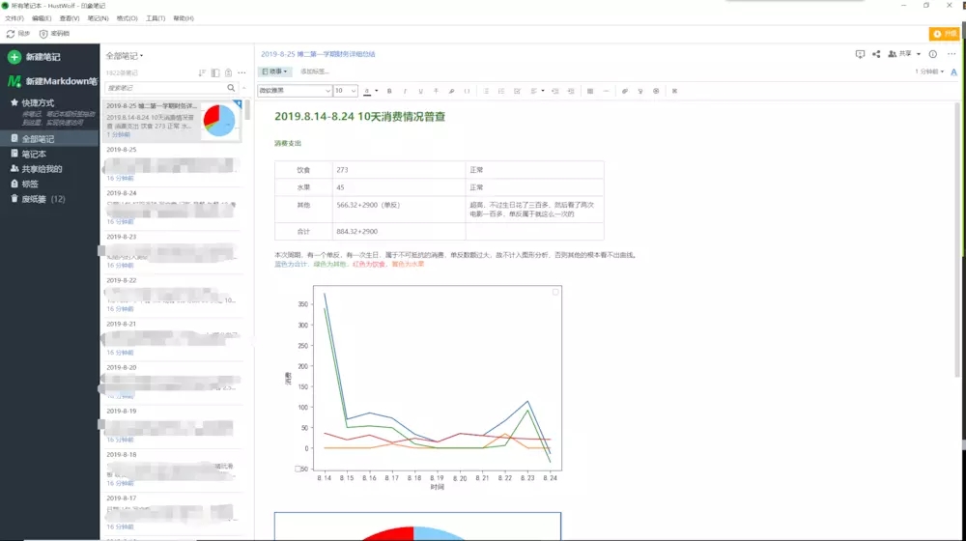The width and height of the screenshot is (966, 541).
Task: Apply strikethrough formatting
Action: (437, 91)
